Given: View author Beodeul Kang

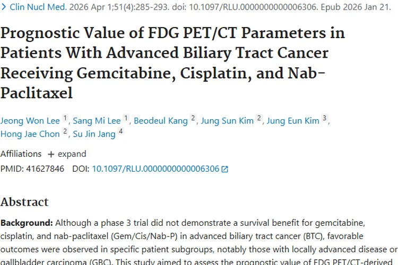Looking at the screenshot, I should click(160, 121).
